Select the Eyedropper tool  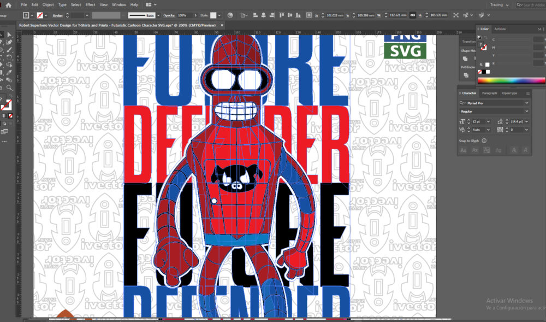tap(9, 73)
